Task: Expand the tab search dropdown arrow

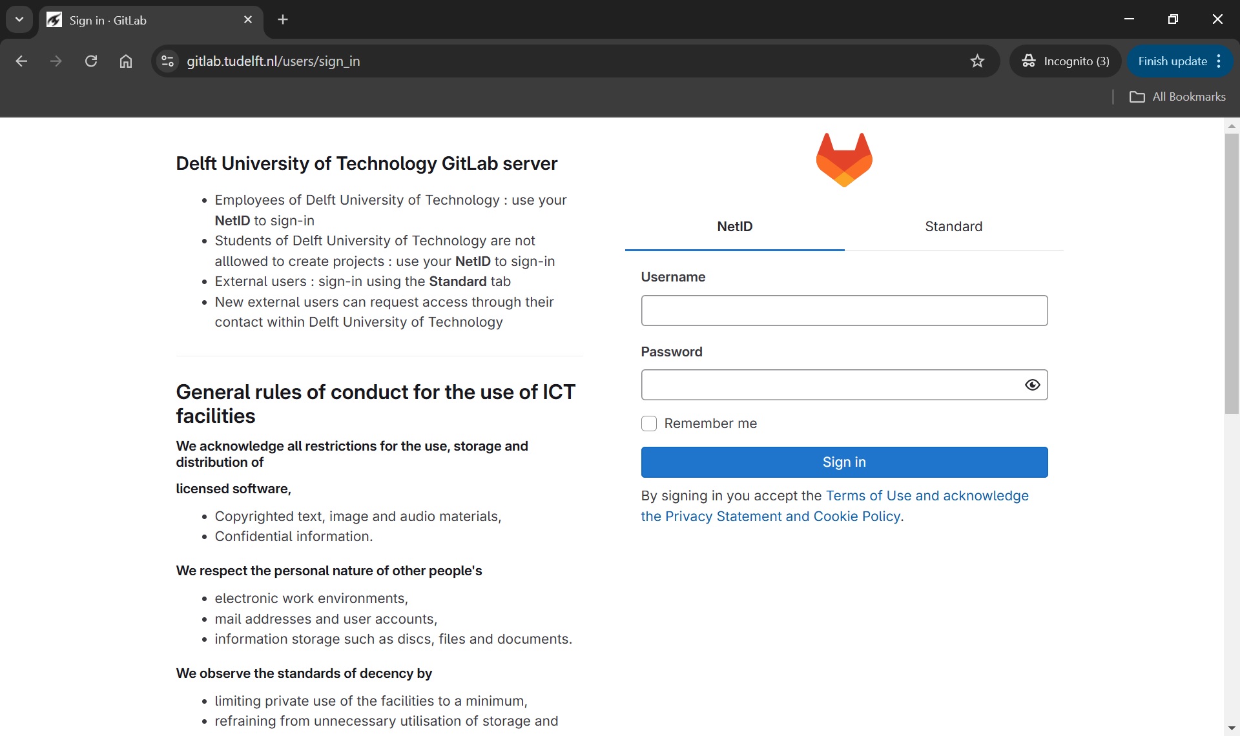Action: [19, 20]
